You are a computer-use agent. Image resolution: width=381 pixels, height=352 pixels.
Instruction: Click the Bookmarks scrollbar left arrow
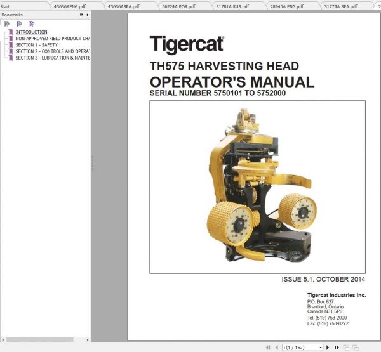point(3,340)
